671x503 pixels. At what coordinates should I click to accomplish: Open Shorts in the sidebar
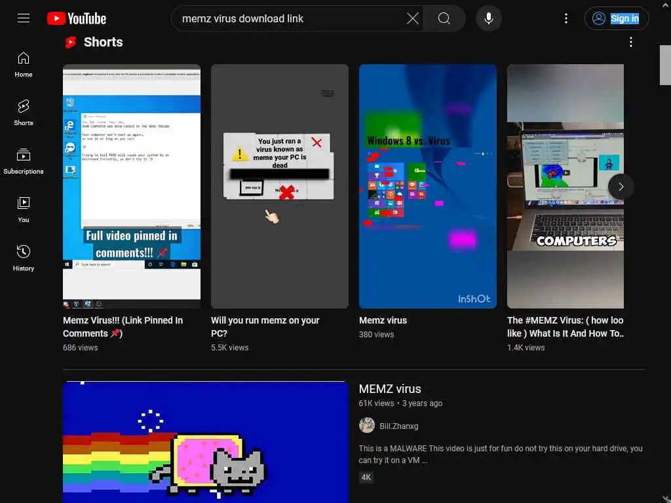pos(24,113)
